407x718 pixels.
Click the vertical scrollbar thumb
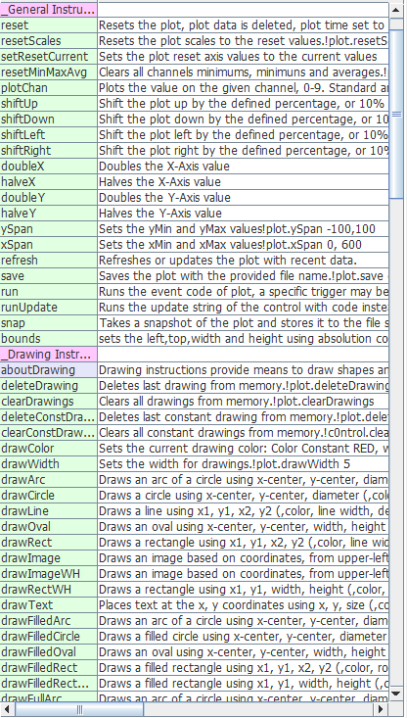pos(396,115)
